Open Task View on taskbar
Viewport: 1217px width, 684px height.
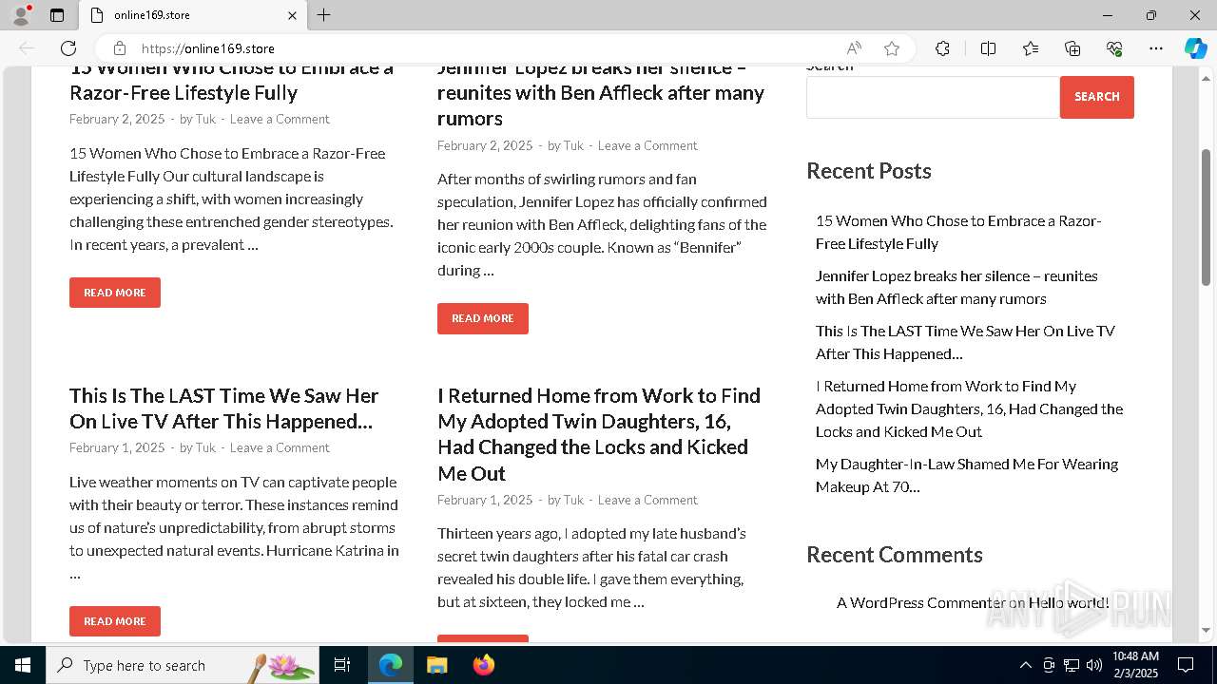[342, 665]
